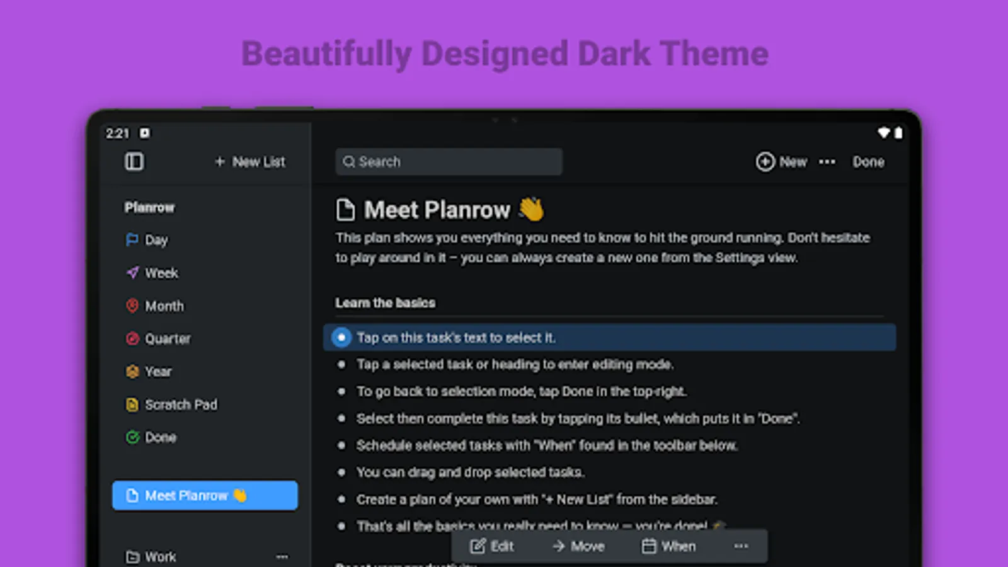
Task: Click the battery status icon
Action: coord(898,132)
